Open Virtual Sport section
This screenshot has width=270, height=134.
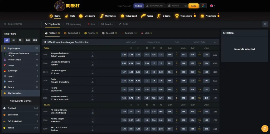click(129, 16)
